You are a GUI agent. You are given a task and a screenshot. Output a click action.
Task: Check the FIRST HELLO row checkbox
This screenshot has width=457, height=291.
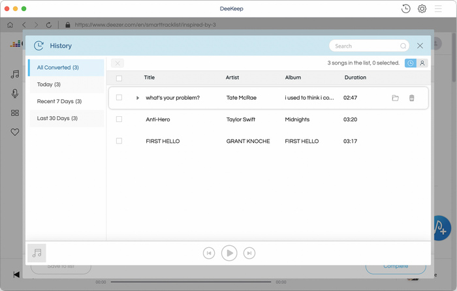point(119,141)
